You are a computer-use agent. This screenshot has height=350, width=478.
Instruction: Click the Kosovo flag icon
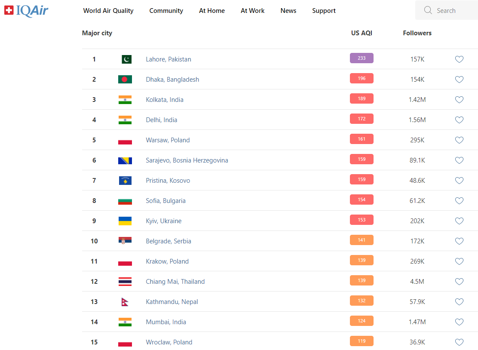(125, 181)
